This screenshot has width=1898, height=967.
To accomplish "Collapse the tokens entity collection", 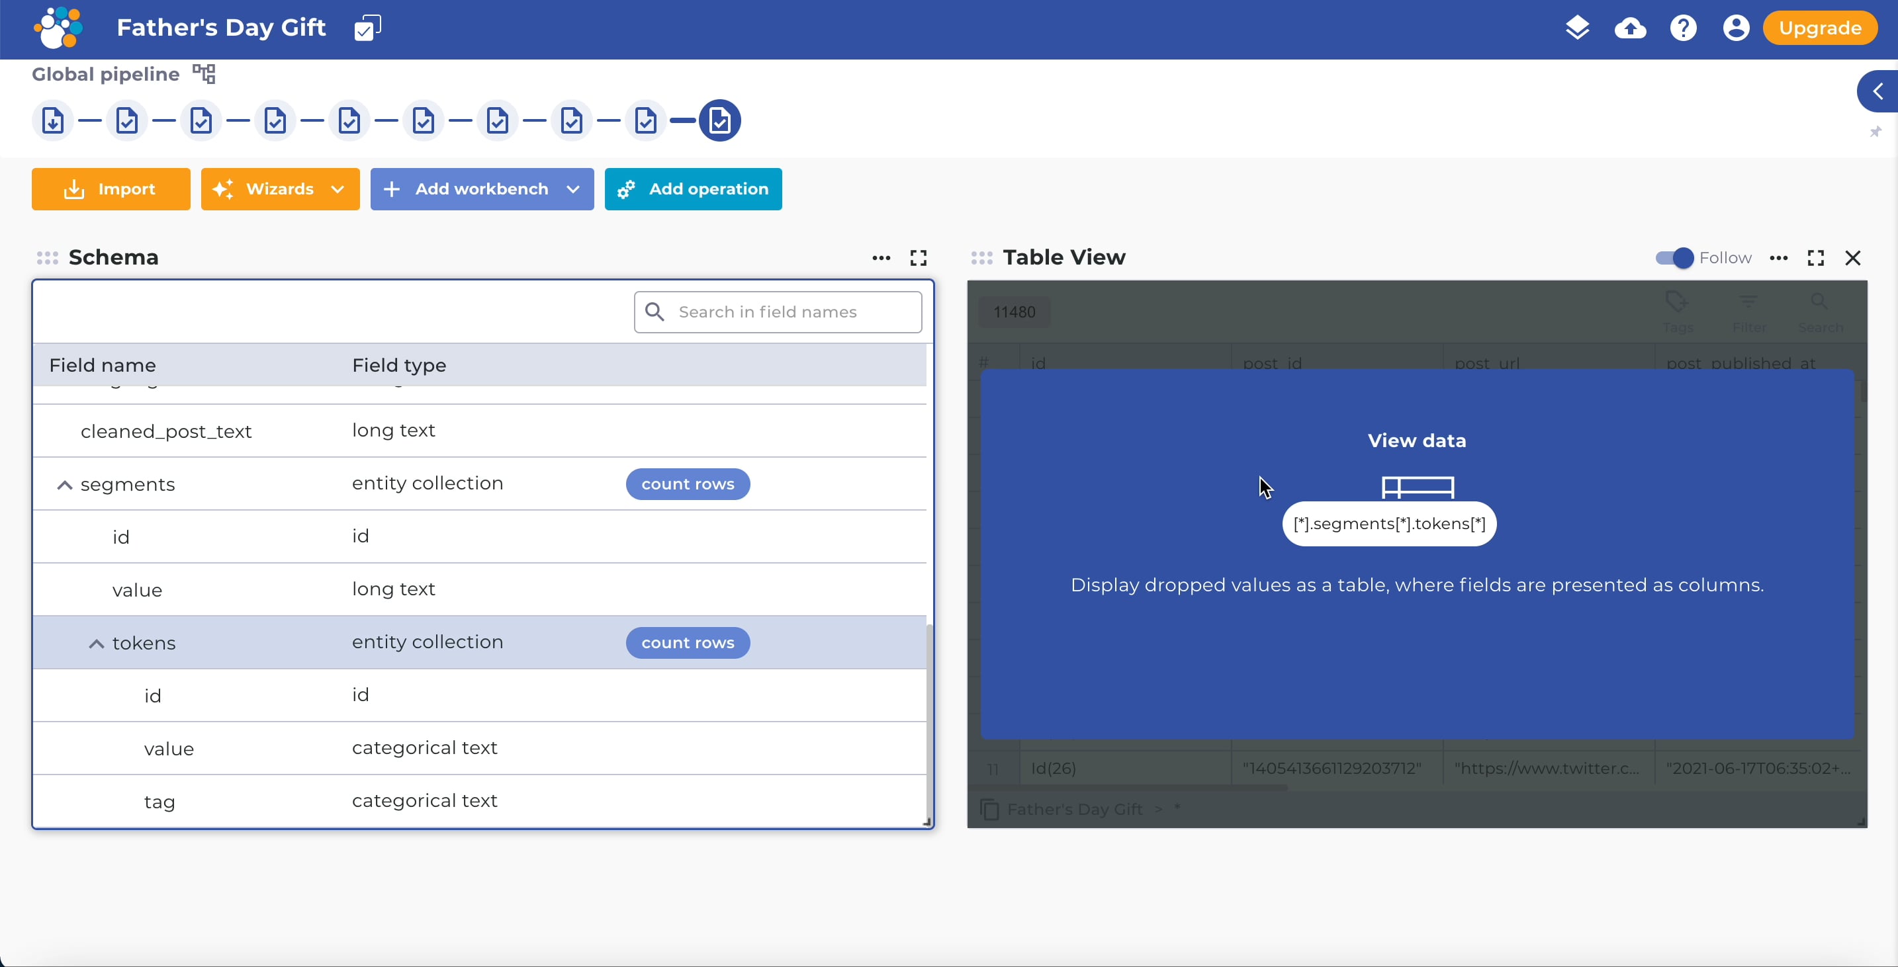I will pos(97,644).
